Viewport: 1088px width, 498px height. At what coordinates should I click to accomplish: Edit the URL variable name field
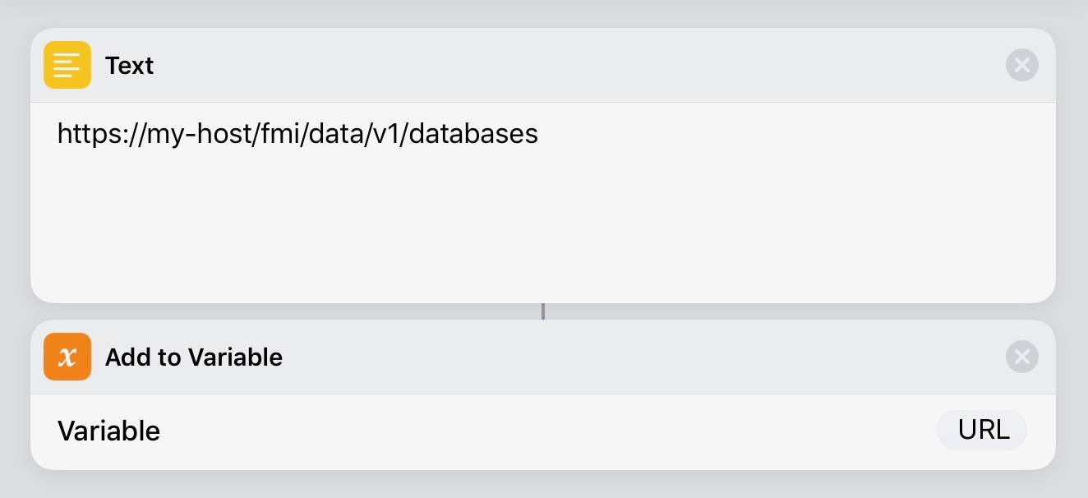(x=982, y=430)
